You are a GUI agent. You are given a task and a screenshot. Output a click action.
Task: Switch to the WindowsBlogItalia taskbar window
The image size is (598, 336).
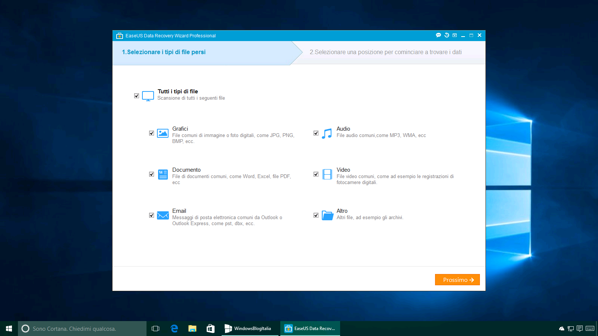tap(250, 329)
